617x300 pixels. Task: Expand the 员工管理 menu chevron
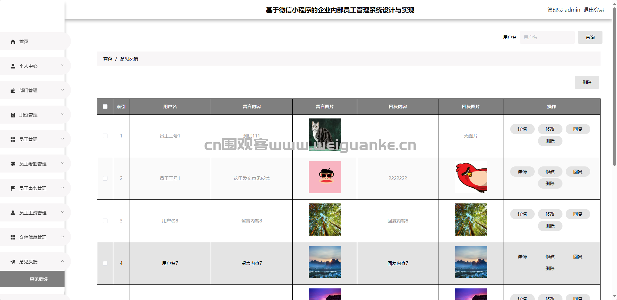point(63,139)
